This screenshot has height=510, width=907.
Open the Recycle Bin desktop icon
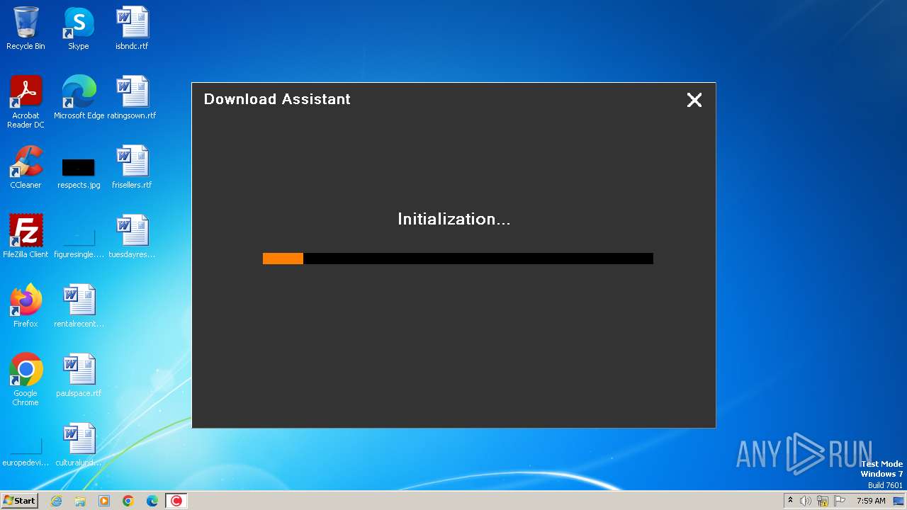(26, 29)
